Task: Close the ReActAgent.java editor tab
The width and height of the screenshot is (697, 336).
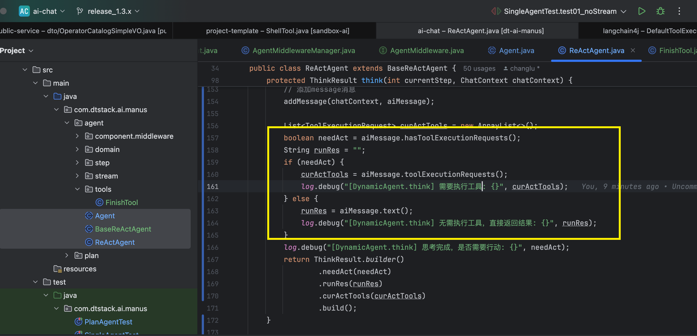Action: pos(633,51)
